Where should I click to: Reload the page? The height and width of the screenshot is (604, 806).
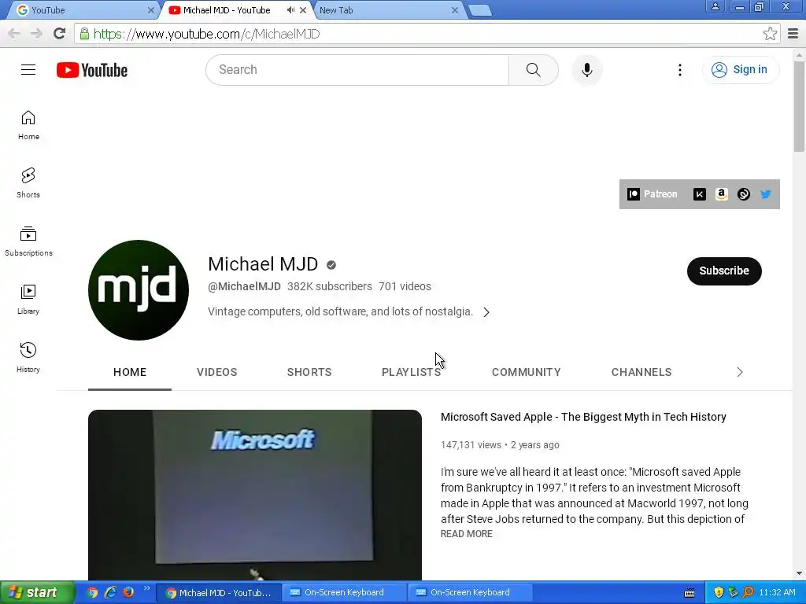tap(60, 34)
